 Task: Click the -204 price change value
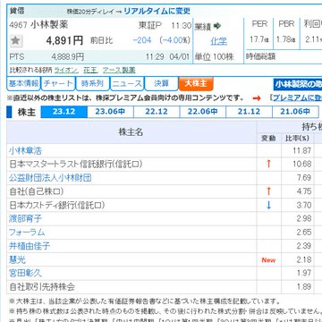click(142, 40)
